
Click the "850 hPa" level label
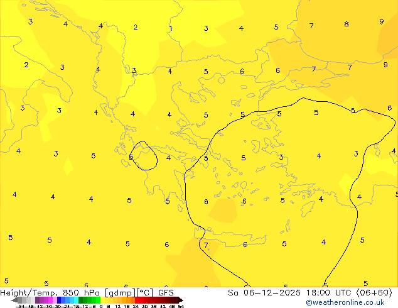81,292
